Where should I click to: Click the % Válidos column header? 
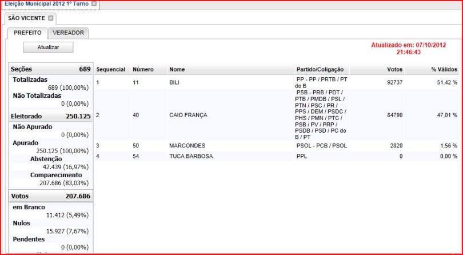(x=444, y=69)
